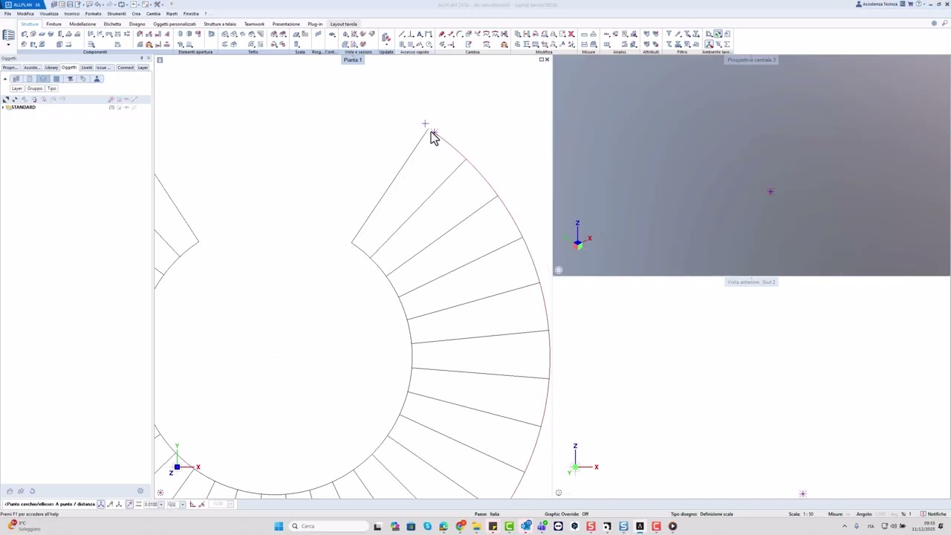Toggle visibility of STANDARD objects
Image resolution: width=951 pixels, height=535 pixels.
tap(126, 107)
